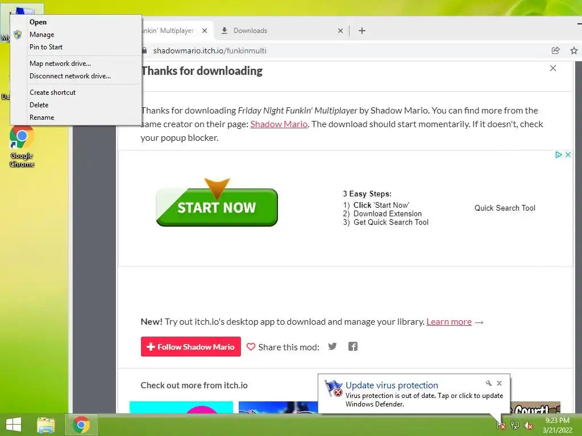Open Action Center flag tray icon

pos(501,425)
